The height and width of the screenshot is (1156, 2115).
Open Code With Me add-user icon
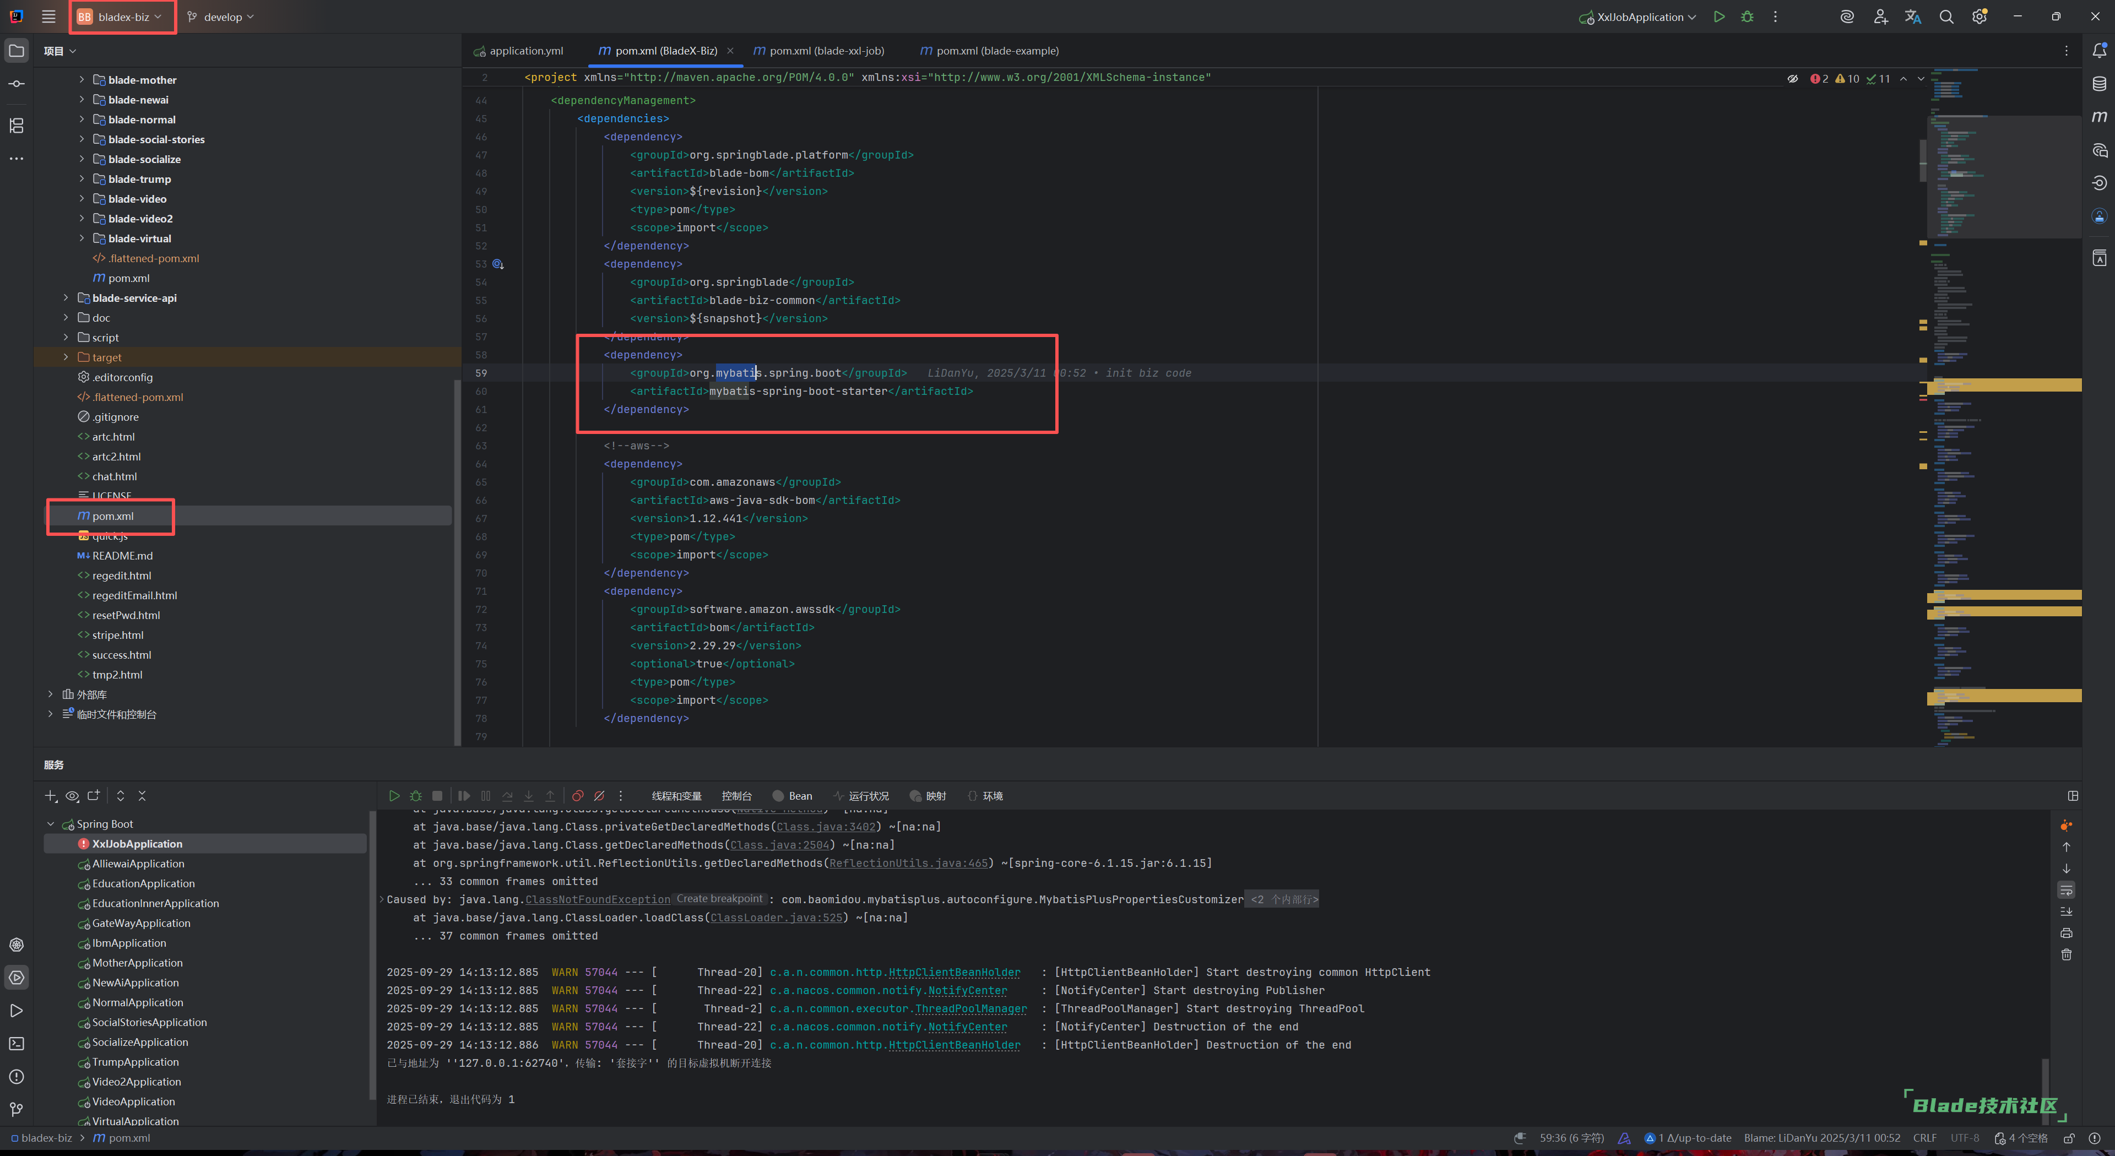point(1880,17)
